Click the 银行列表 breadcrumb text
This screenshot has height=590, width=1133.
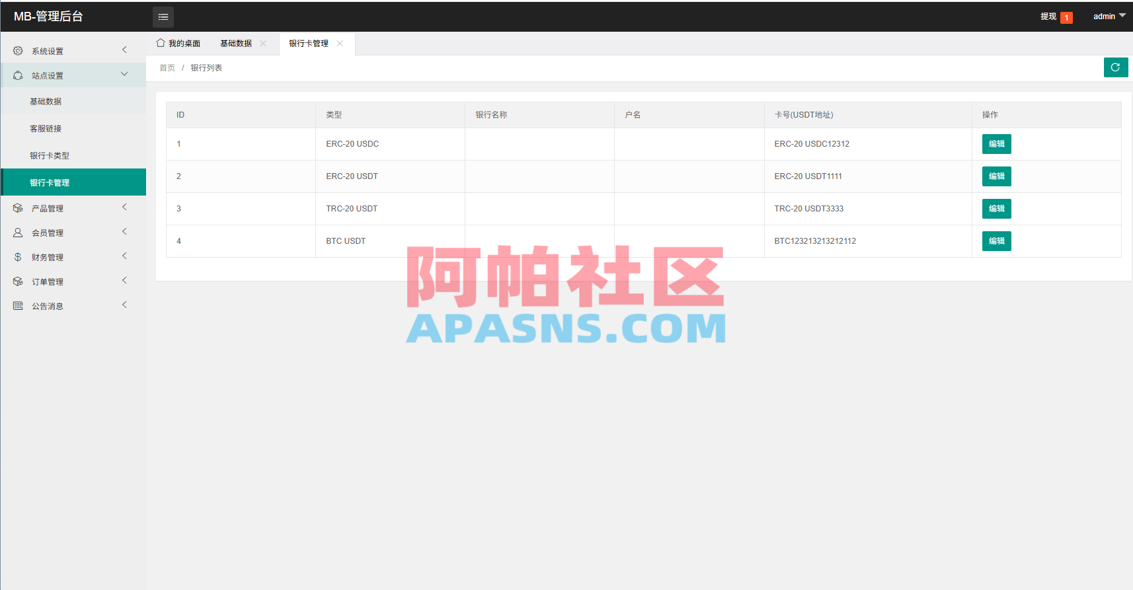coord(206,68)
